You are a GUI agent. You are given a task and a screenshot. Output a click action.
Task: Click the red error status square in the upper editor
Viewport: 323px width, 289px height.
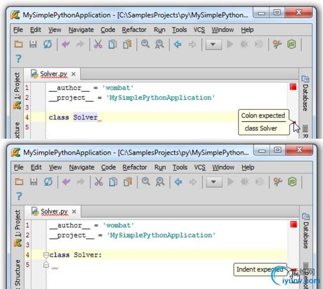(x=293, y=87)
